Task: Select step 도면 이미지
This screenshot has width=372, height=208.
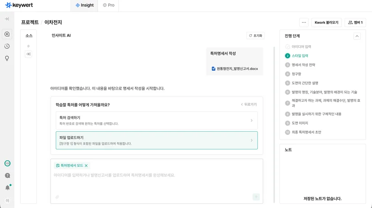Action: pos(297,123)
